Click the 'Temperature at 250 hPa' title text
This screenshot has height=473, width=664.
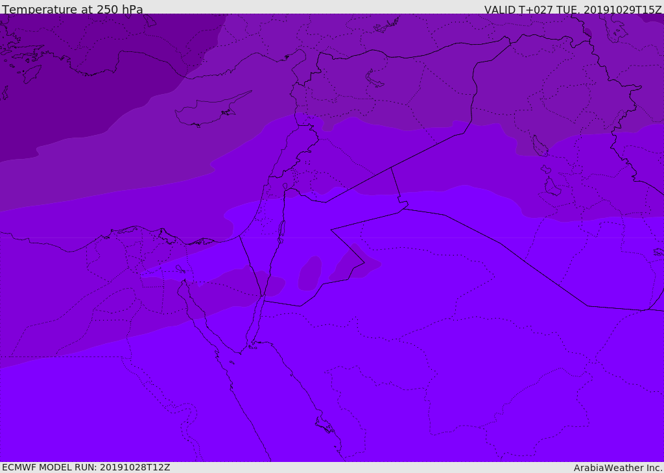pos(73,9)
